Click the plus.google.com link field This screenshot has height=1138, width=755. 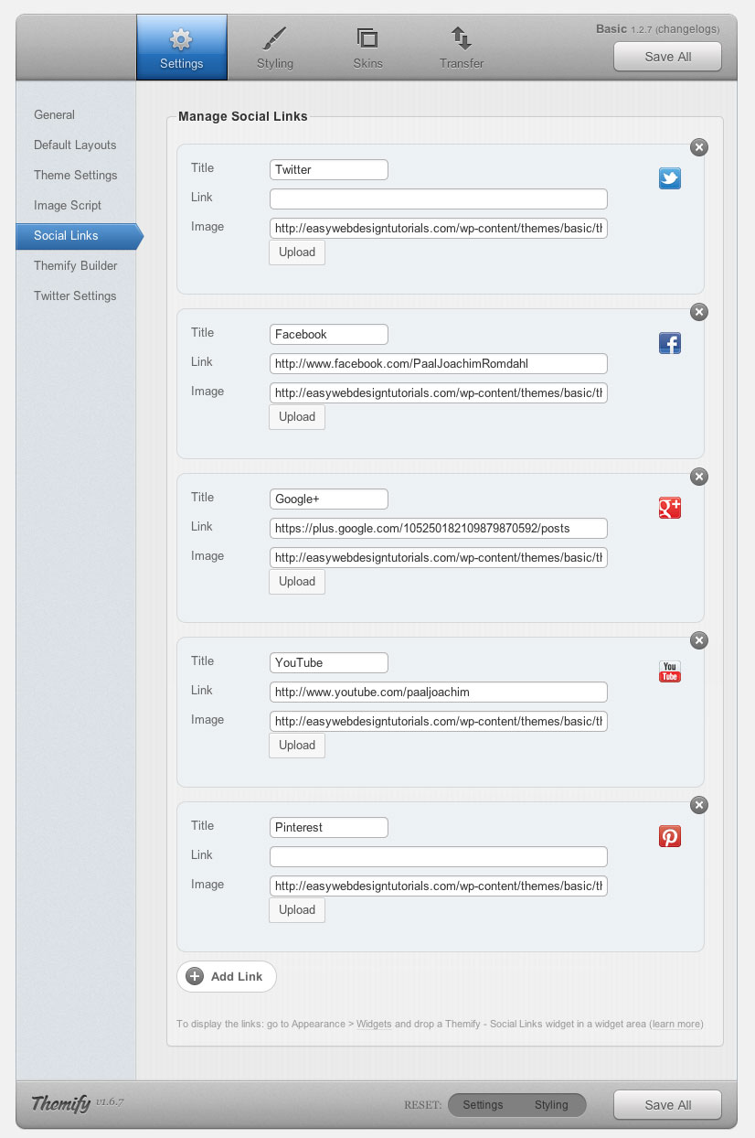pyautogui.click(x=439, y=528)
